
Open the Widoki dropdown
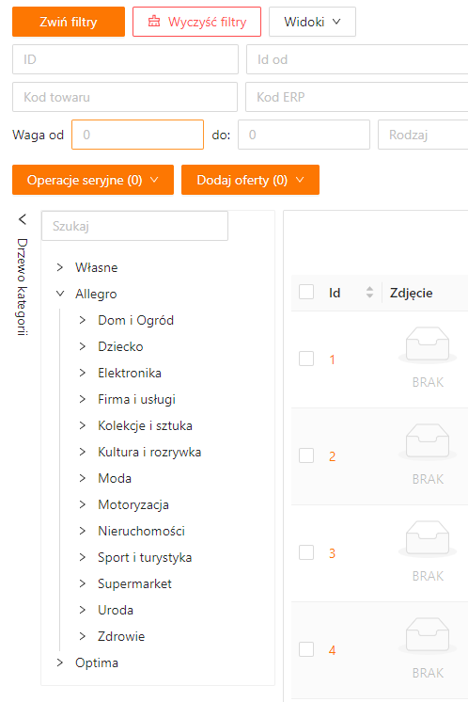point(312,22)
